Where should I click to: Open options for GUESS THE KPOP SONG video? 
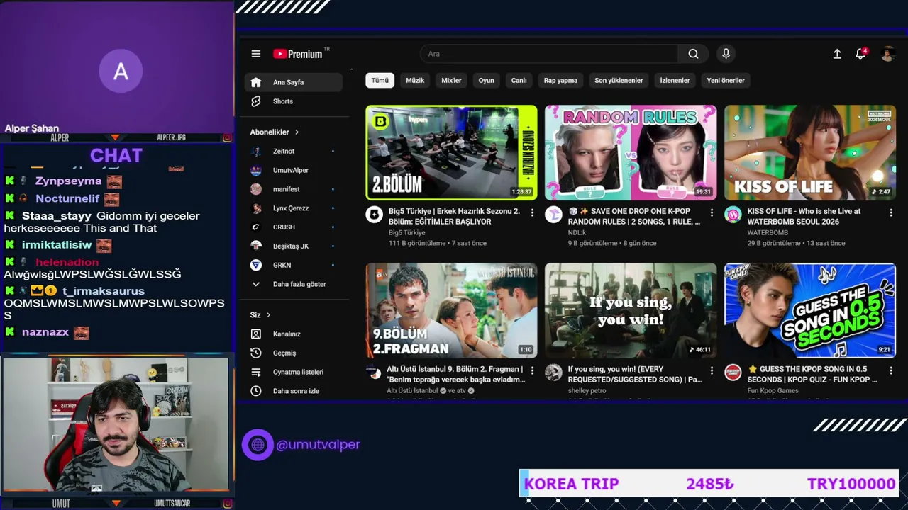891,370
